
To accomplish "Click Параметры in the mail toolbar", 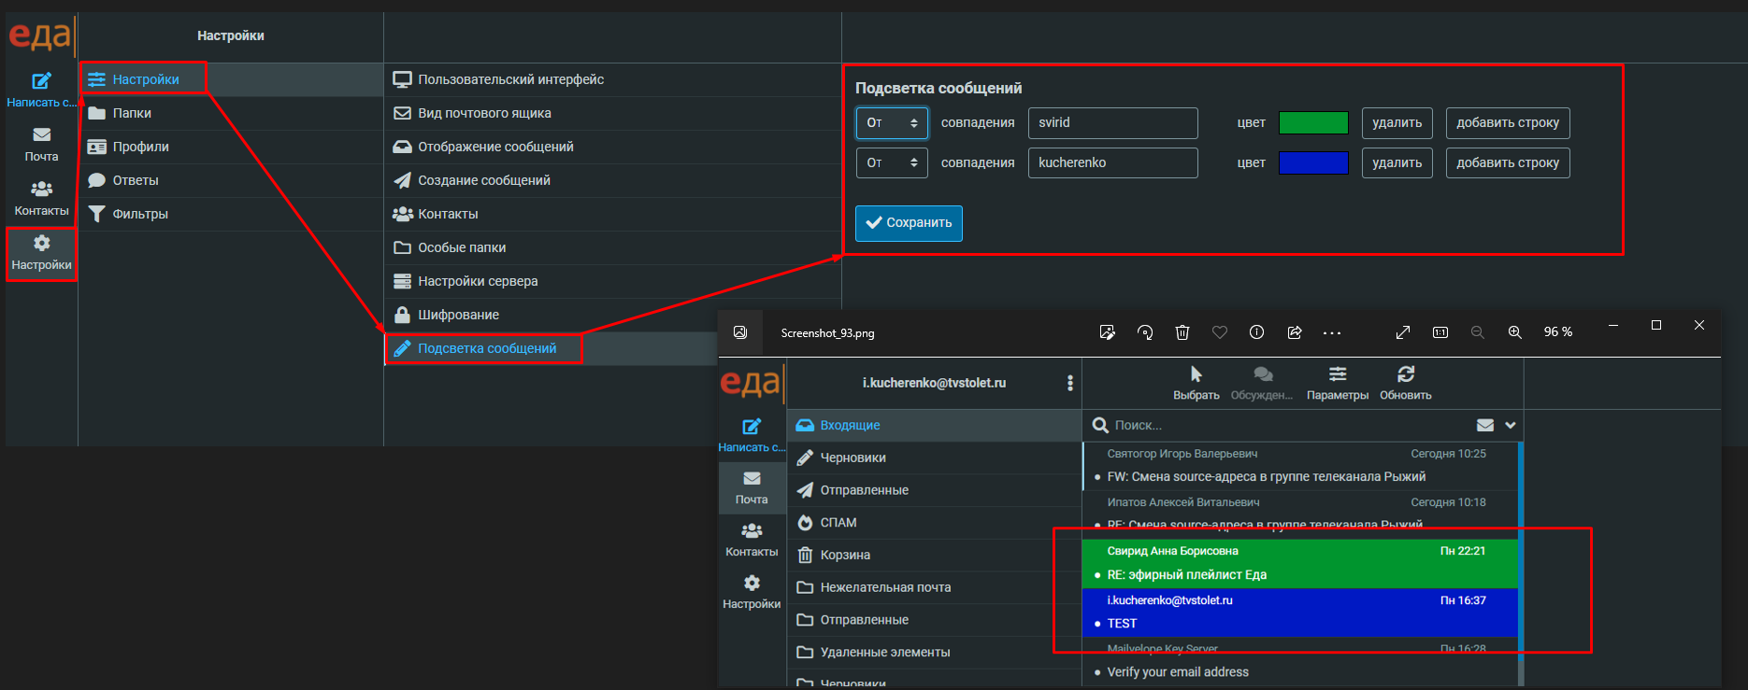I will pos(1338,384).
